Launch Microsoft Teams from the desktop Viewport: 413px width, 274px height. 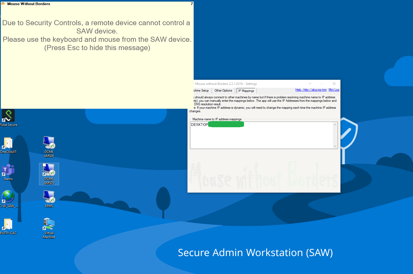point(8,172)
